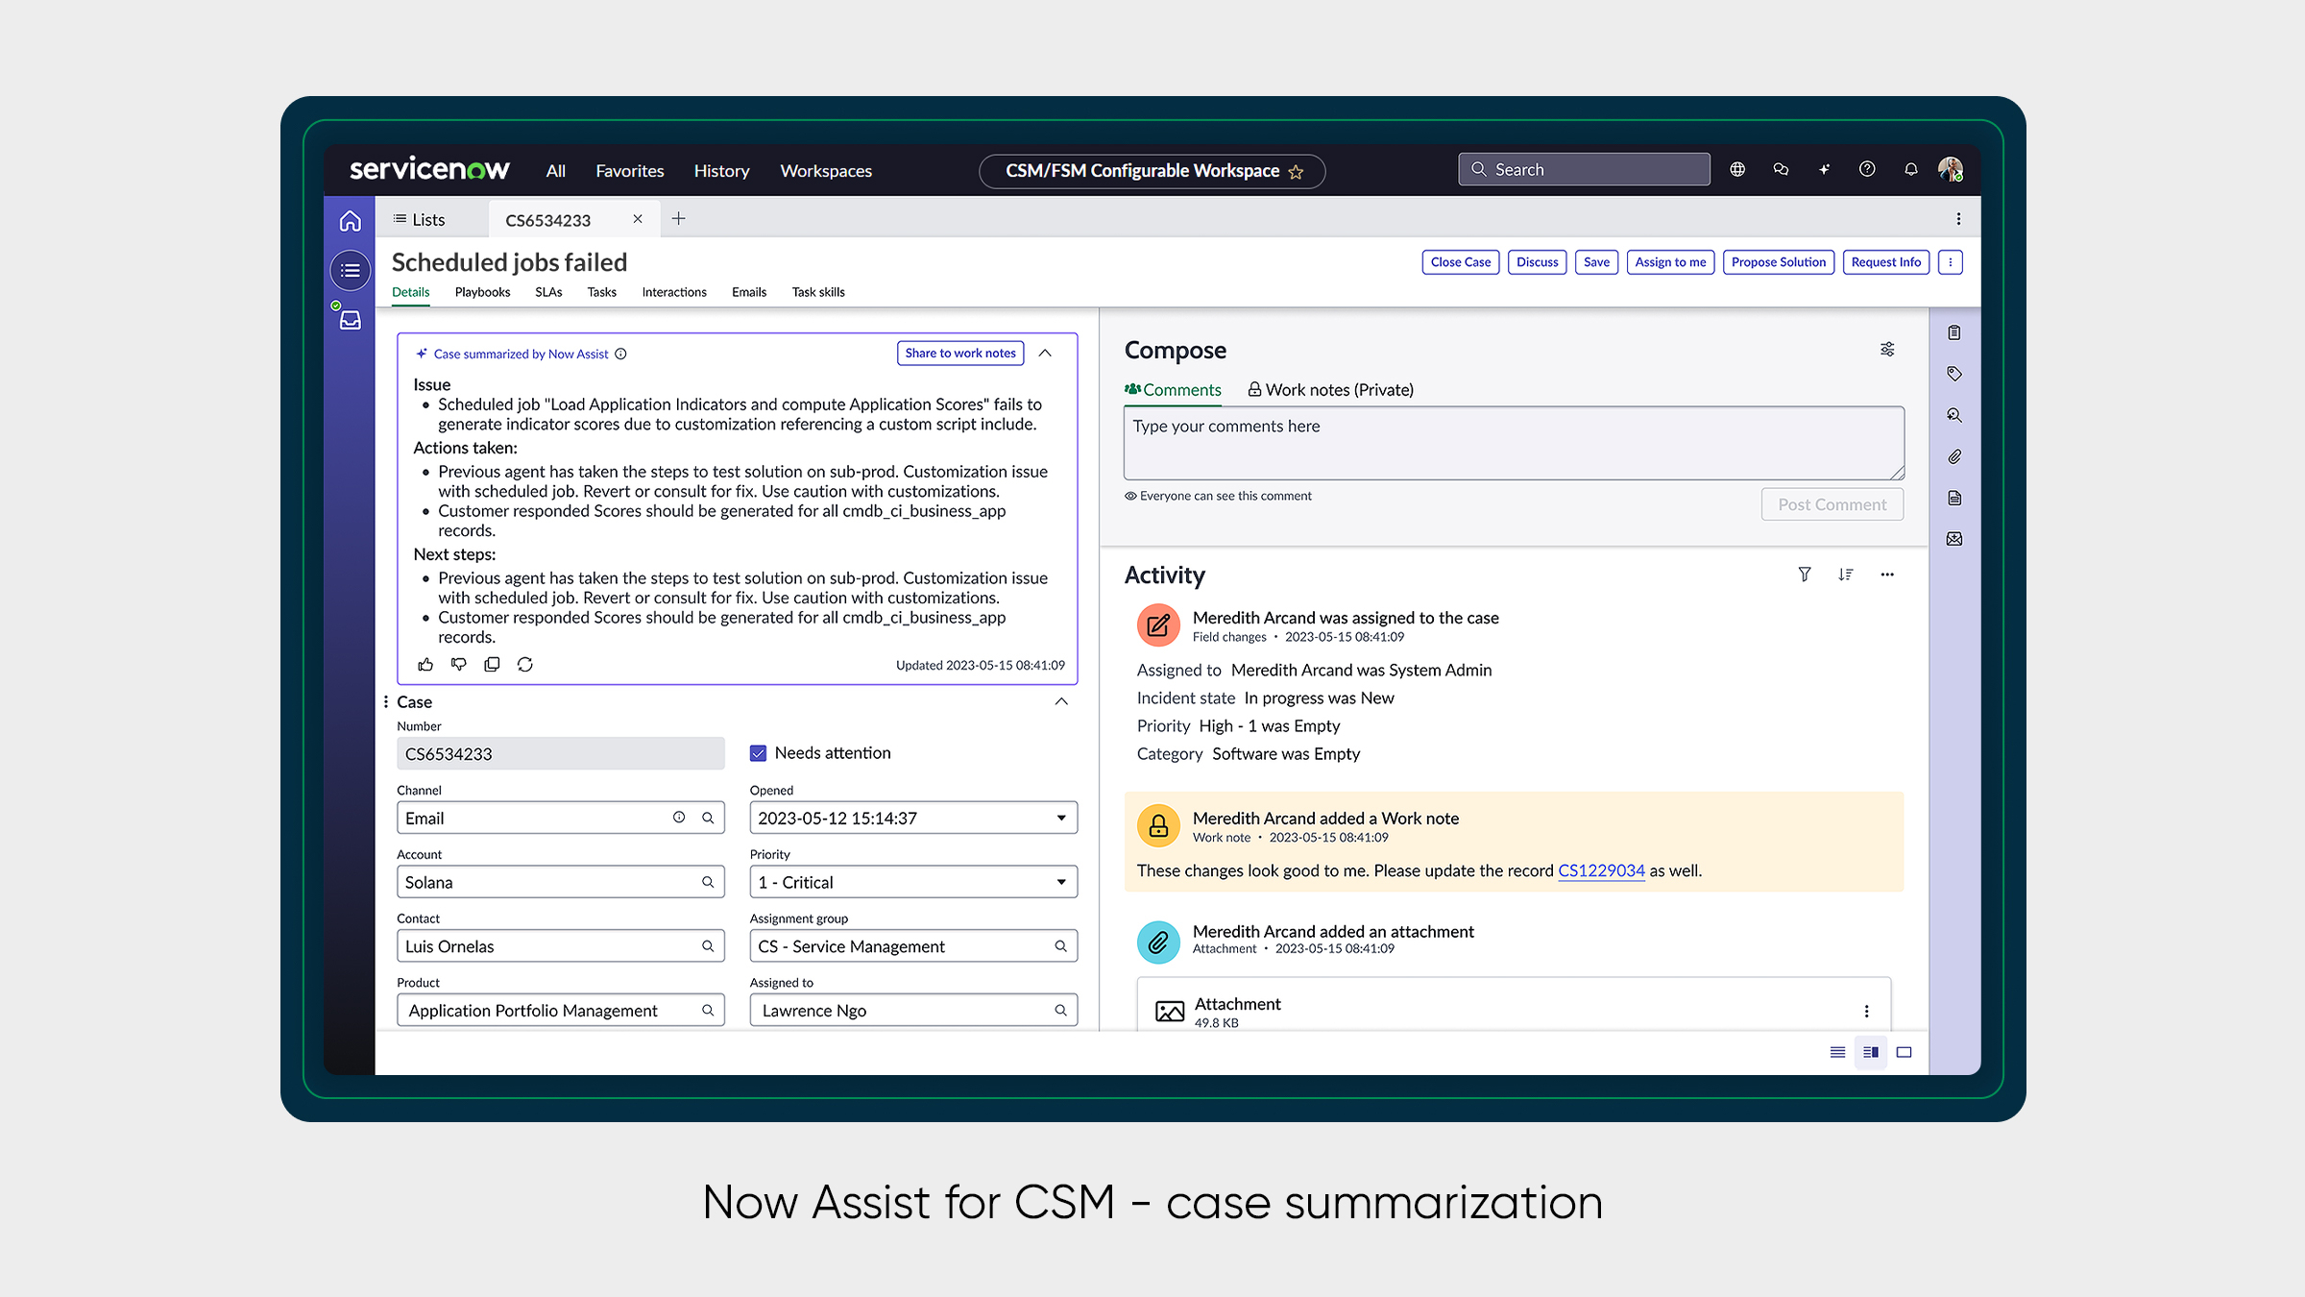Give thumbs up on the Now Assist summary
The image size is (2305, 1297).
(425, 664)
